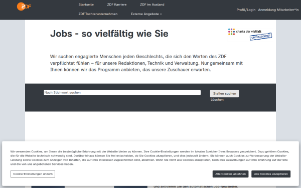This screenshot has height=188, width=301.
Task: Focus the Nach Stichwort suchen field
Action: (122, 92)
